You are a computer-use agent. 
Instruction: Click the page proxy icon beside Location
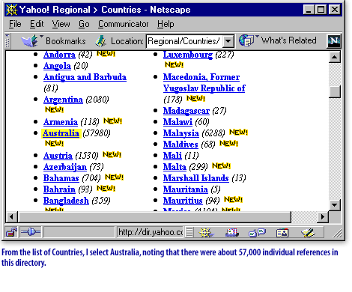100,40
